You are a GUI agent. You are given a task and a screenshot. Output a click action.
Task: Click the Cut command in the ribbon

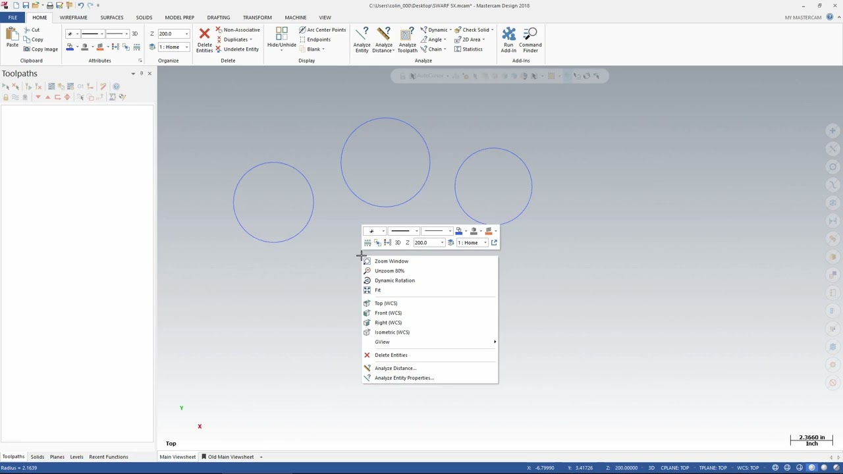point(31,30)
